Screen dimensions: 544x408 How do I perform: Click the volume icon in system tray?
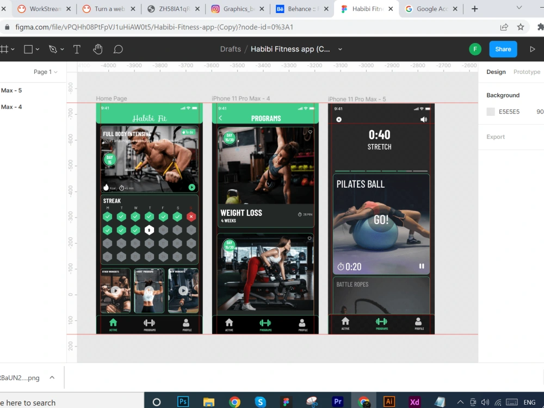point(485,402)
